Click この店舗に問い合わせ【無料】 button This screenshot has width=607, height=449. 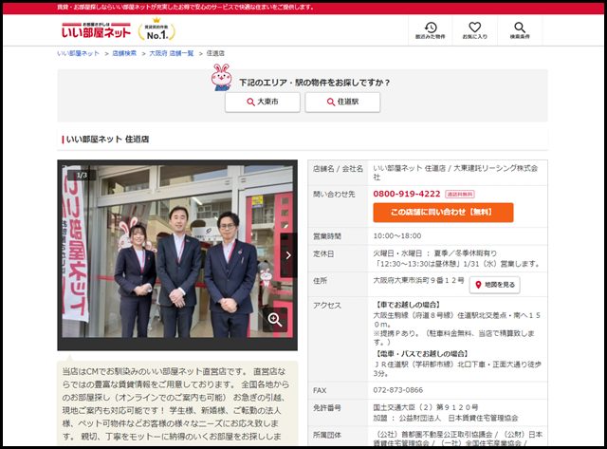(x=443, y=213)
